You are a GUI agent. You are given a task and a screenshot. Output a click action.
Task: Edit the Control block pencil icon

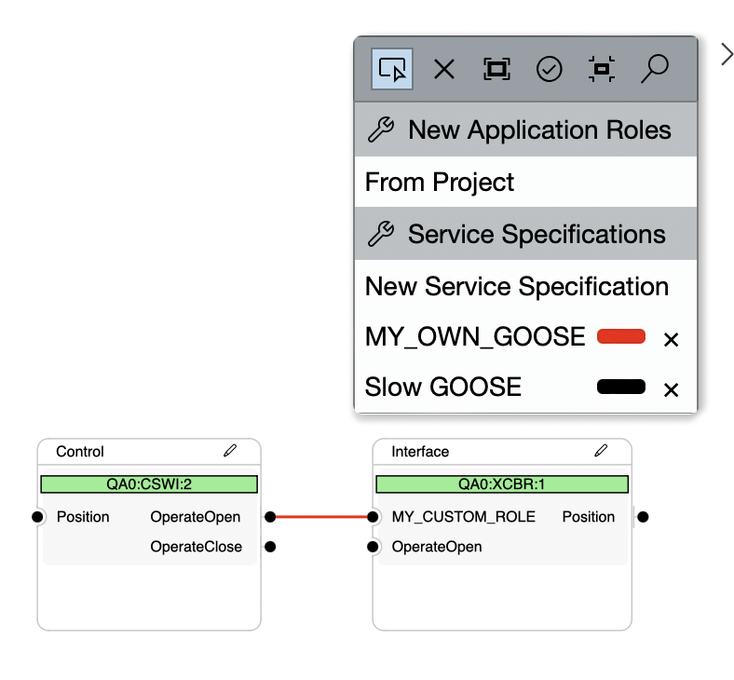coord(230,451)
